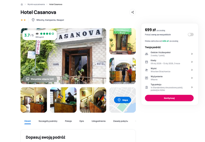Viewport: 205px width, 142px height.
Task: Click the location pin icon near Neapol
Action: (33, 20)
